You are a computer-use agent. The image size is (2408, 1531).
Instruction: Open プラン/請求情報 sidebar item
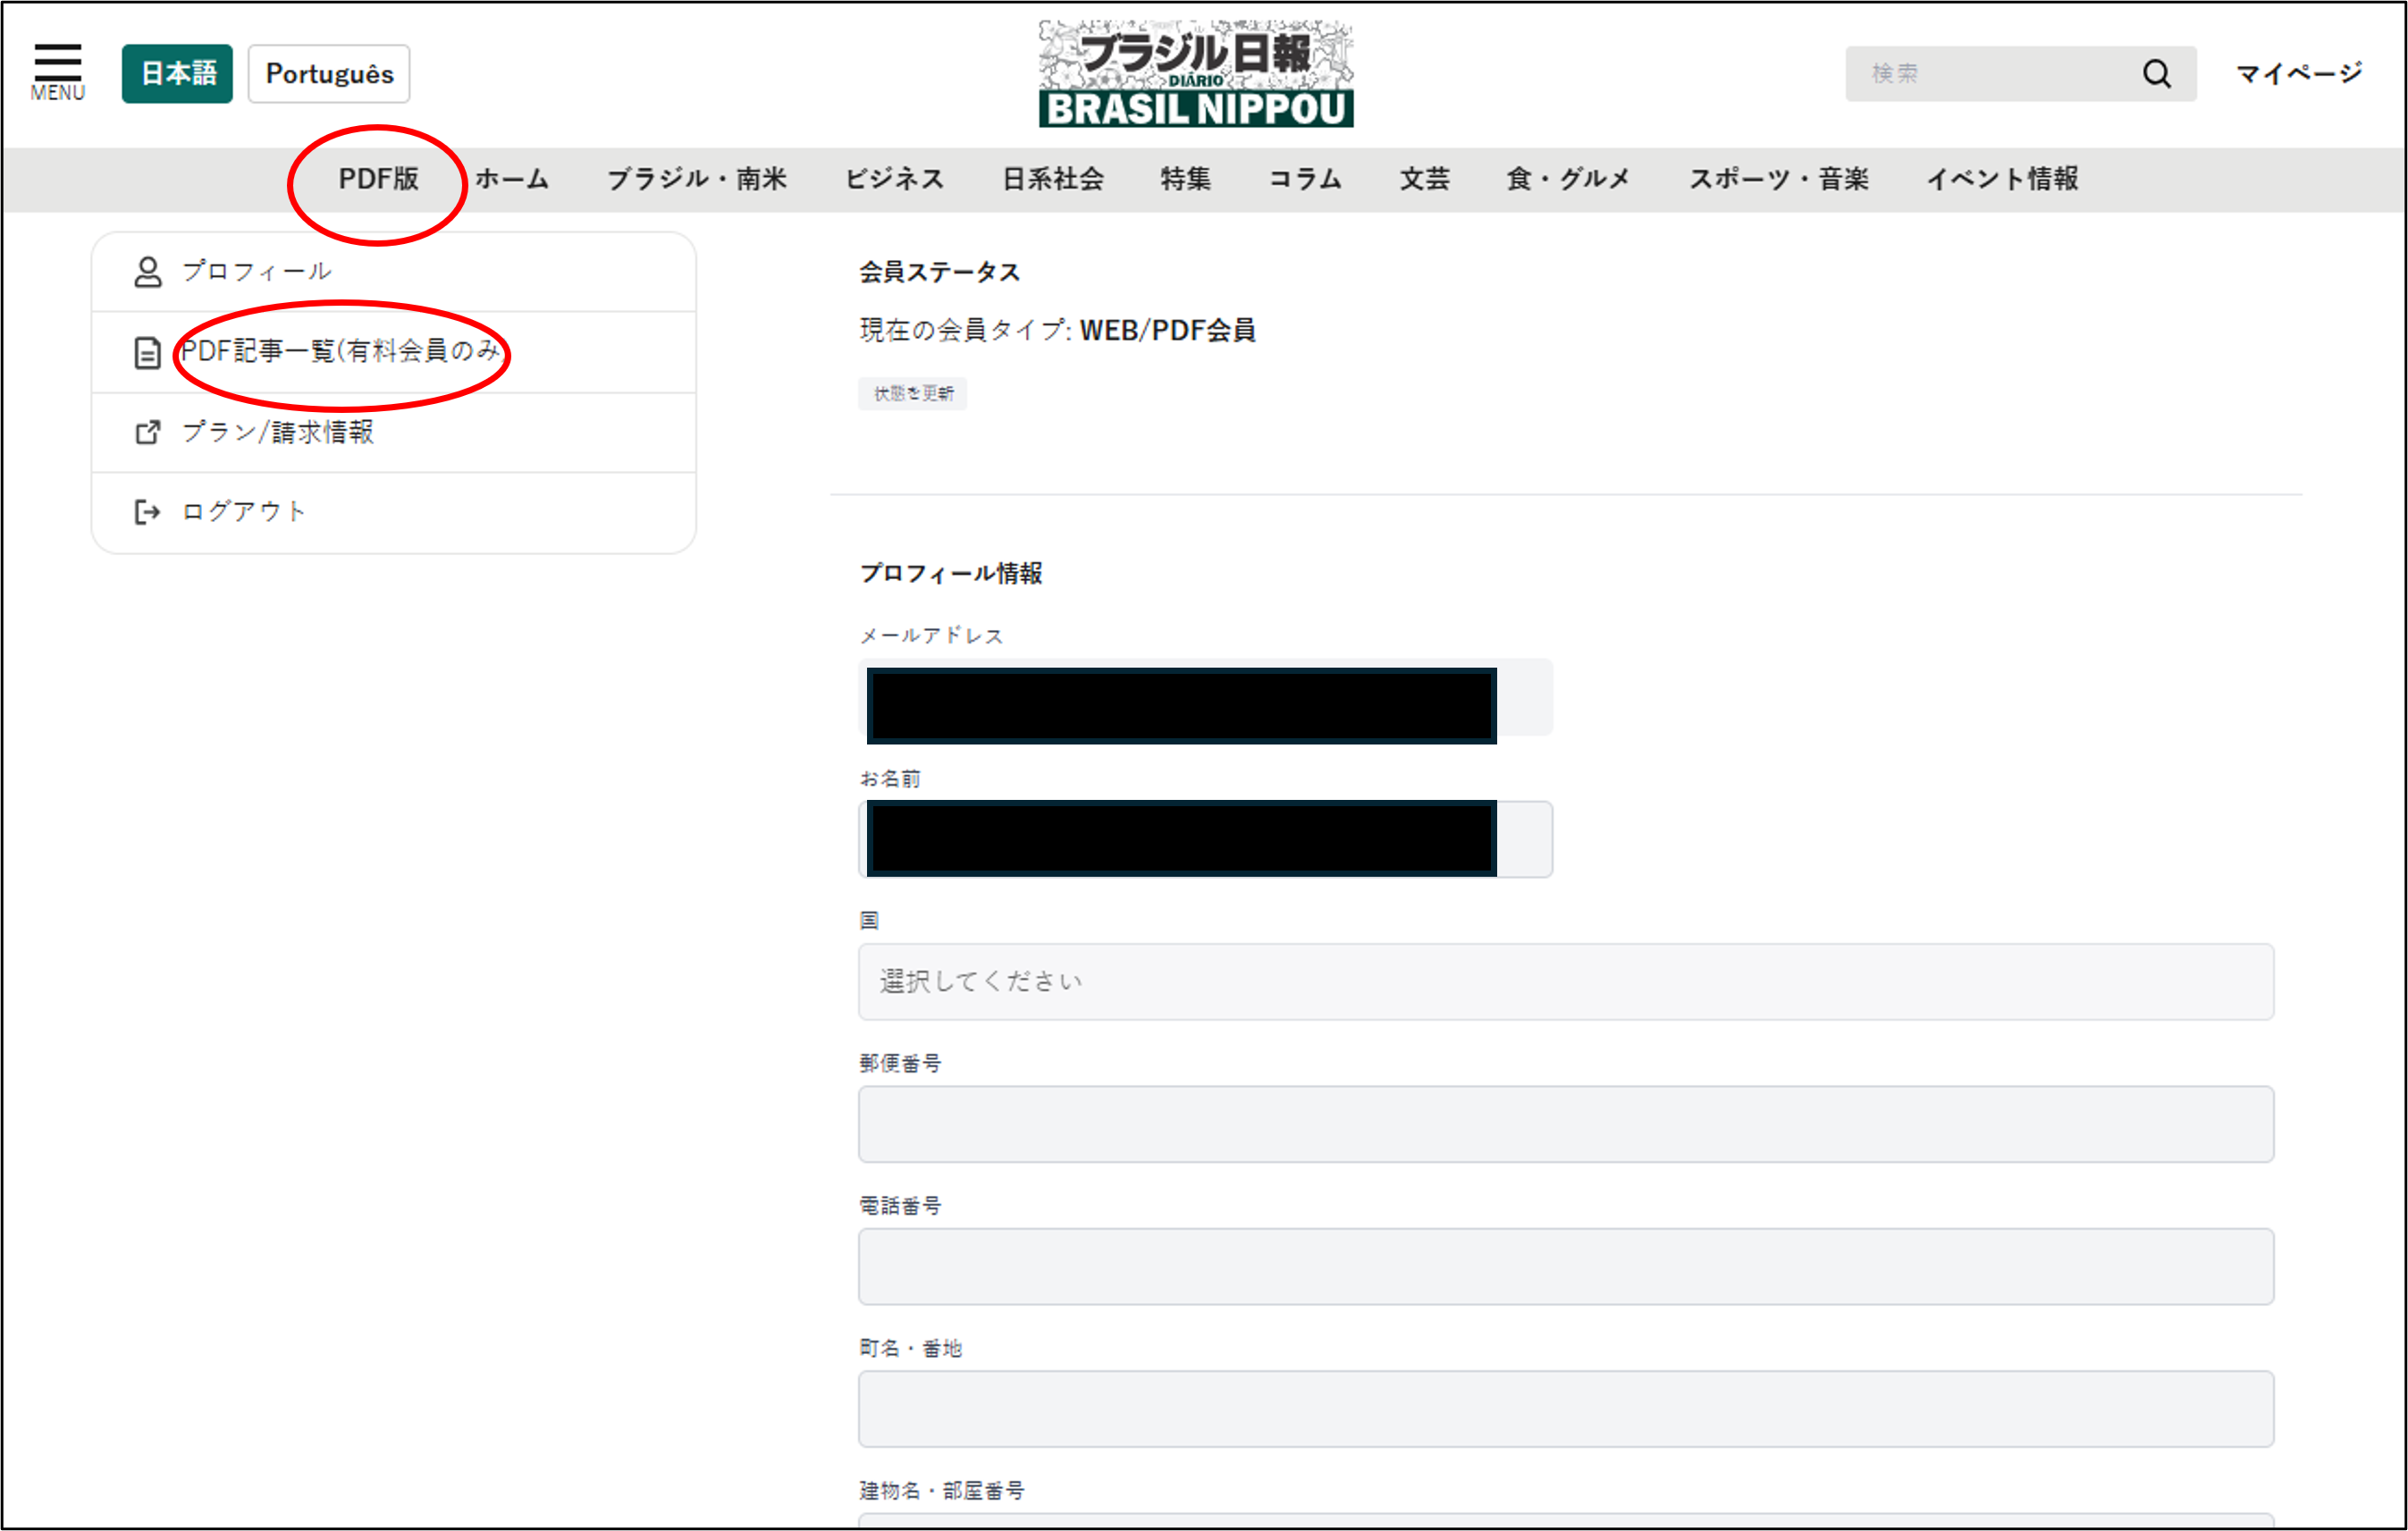(394, 432)
